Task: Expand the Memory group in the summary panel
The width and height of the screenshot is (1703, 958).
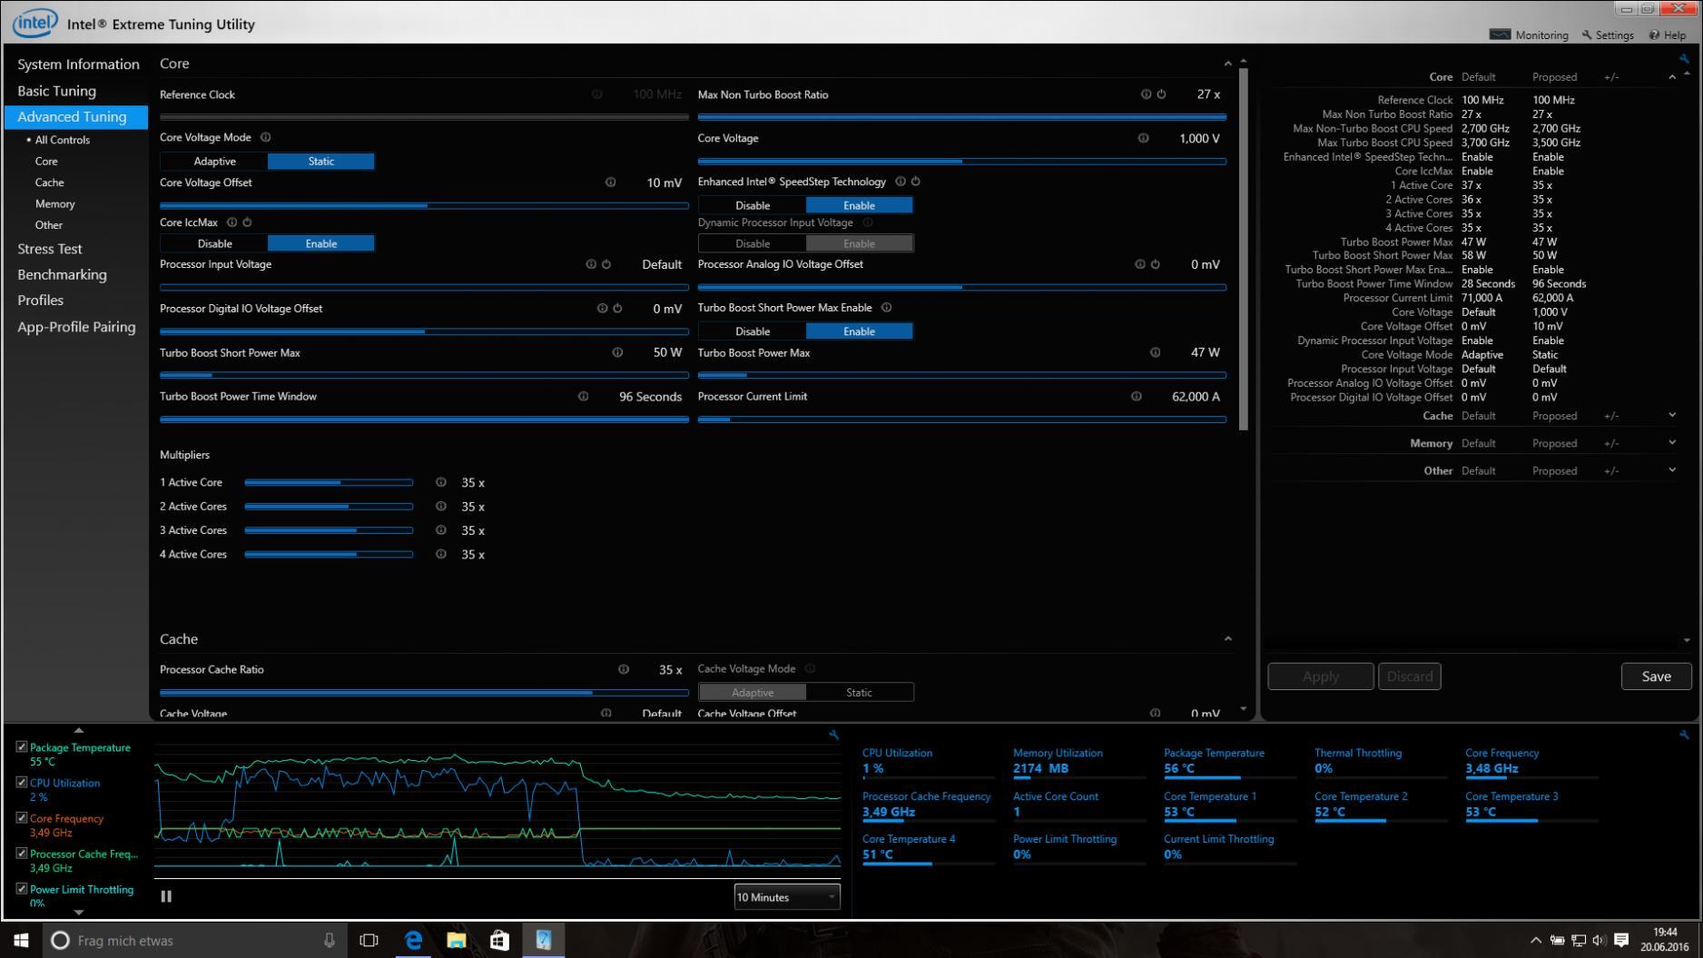Action: (1672, 443)
